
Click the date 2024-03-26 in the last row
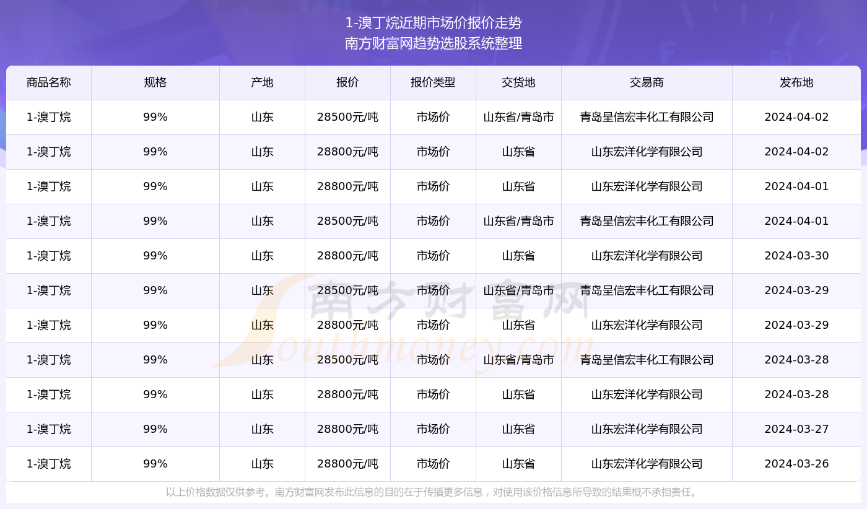[x=796, y=464]
